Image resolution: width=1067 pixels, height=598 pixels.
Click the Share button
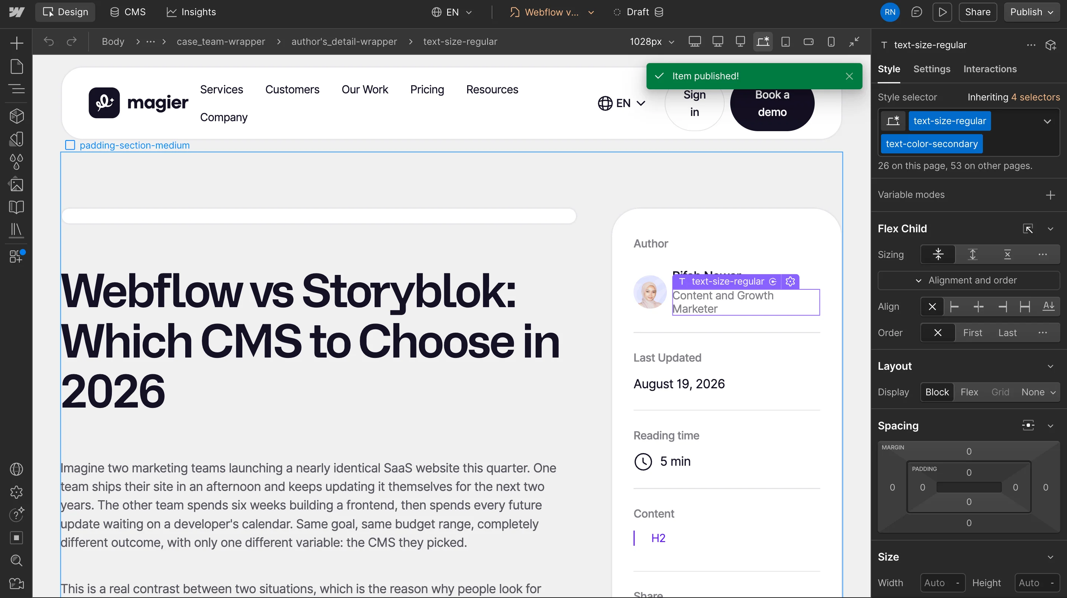(x=978, y=12)
